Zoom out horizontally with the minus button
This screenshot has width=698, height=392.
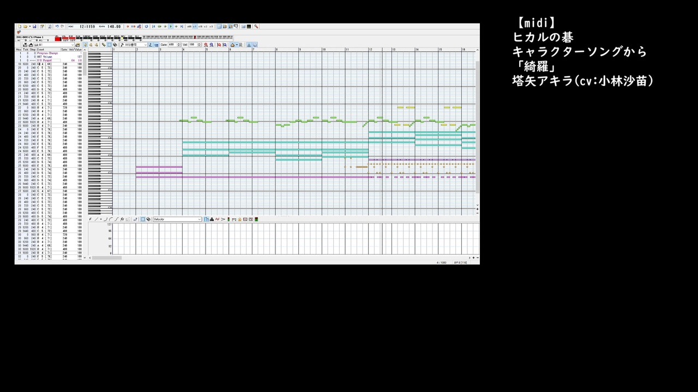[477, 258]
